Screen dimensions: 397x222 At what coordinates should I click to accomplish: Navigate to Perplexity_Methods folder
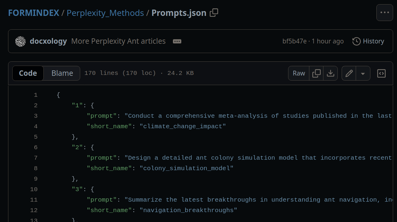pyautogui.click(x=105, y=13)
